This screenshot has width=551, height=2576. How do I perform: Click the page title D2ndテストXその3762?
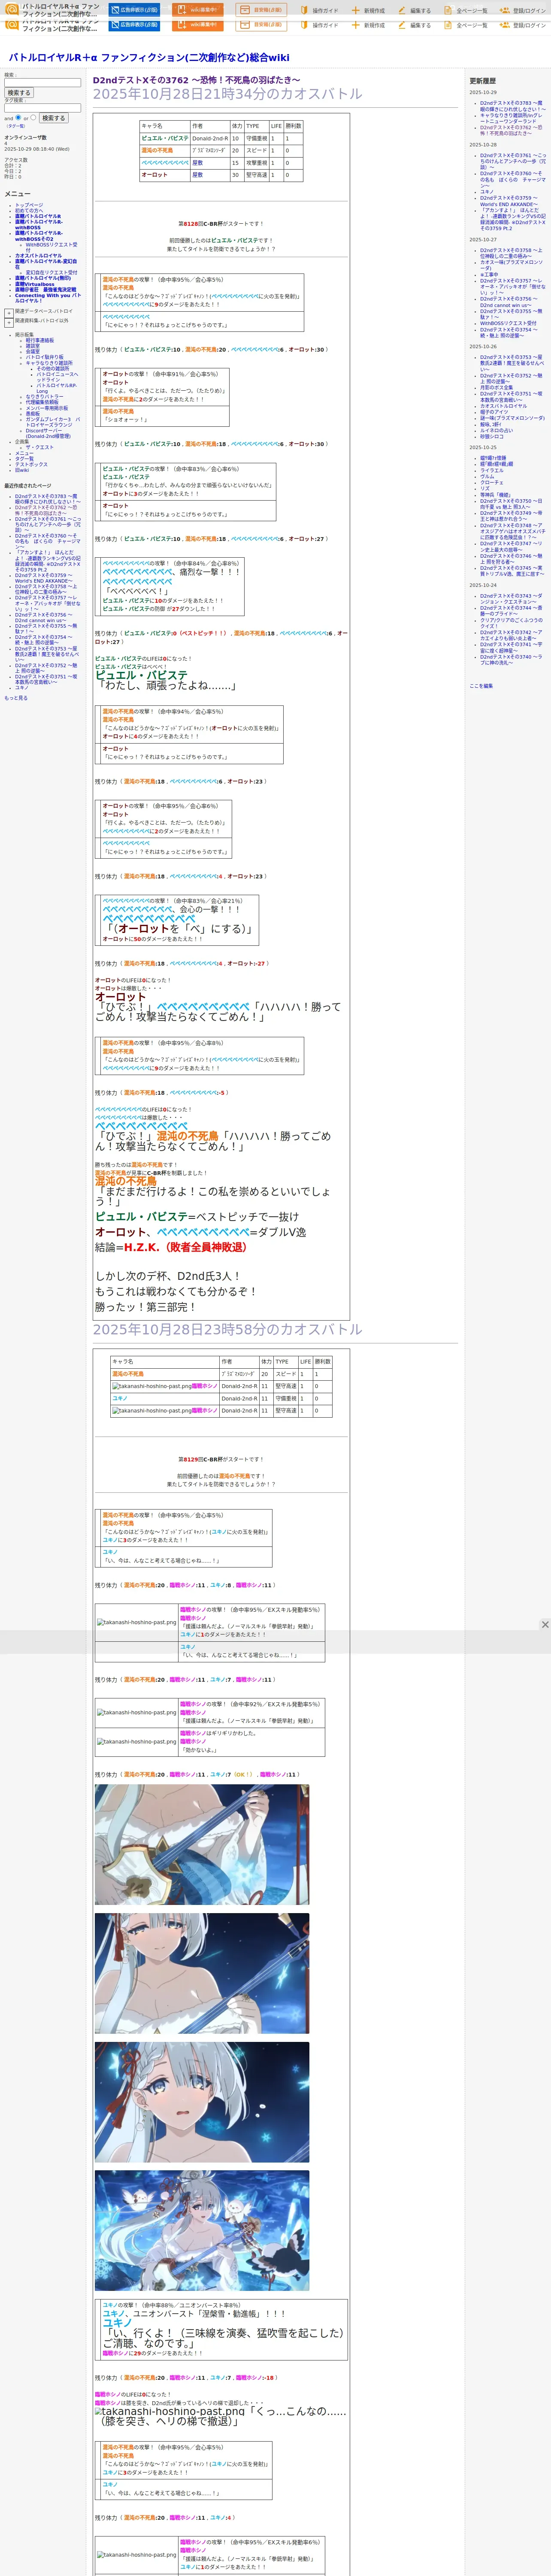197,80
